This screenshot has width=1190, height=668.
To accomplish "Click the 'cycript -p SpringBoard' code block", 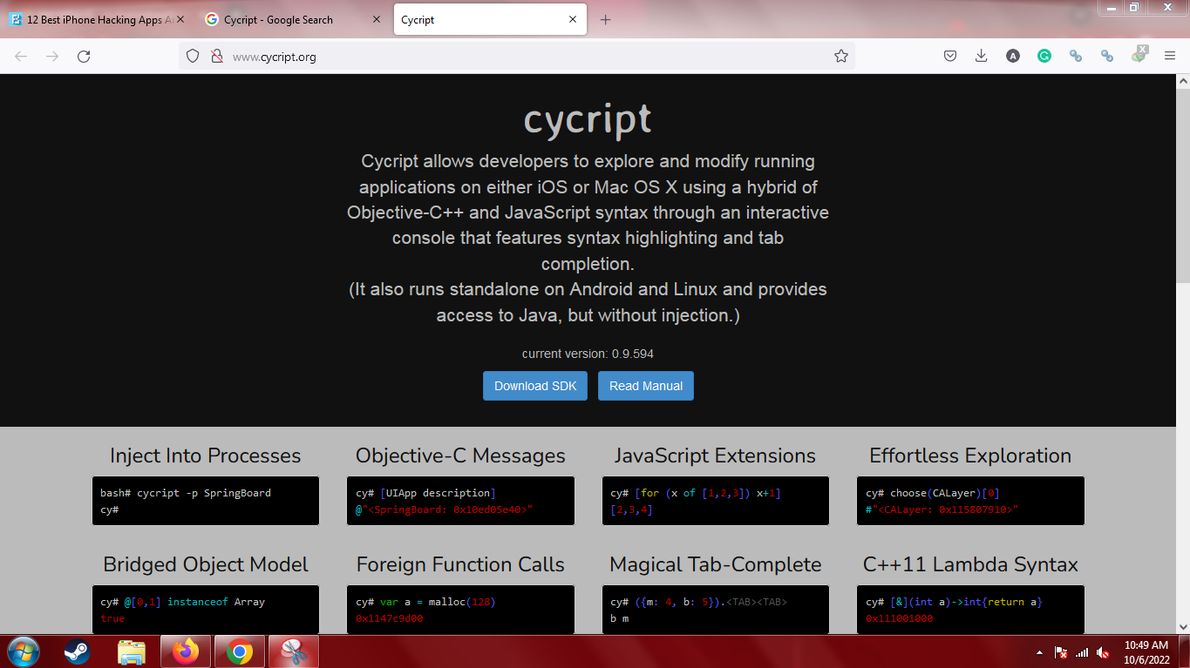I will pyautogui.click(x=206, y=501).
